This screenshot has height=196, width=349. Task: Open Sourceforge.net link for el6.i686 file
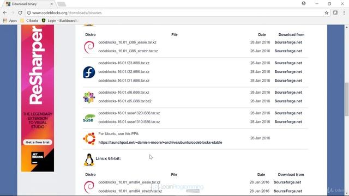(288, 92)
